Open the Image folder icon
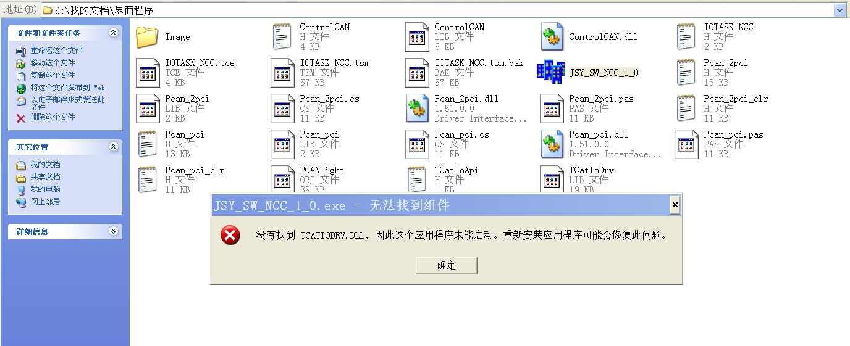The height and width of the screenshot is (346, 850). click(x=148, y=37)
